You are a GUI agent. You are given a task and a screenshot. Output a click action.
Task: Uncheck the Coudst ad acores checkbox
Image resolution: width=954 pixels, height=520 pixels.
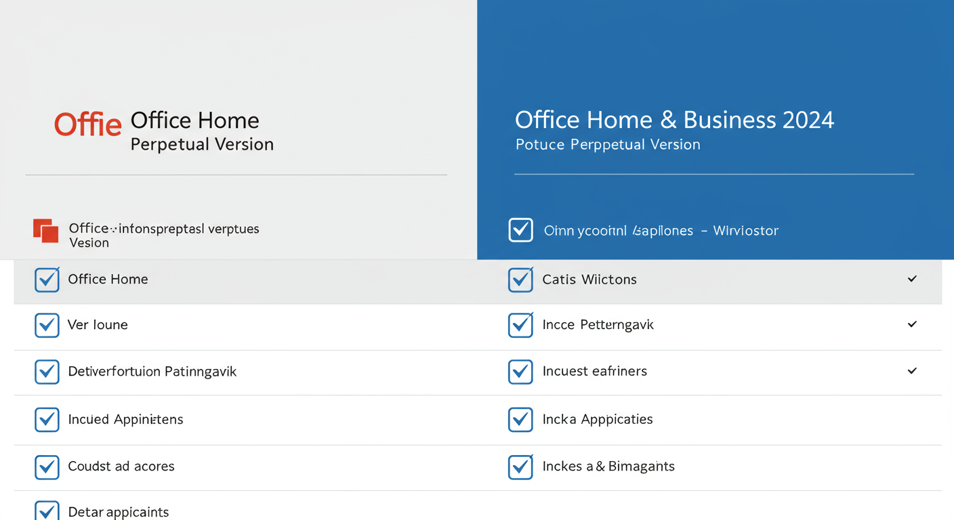47,467
